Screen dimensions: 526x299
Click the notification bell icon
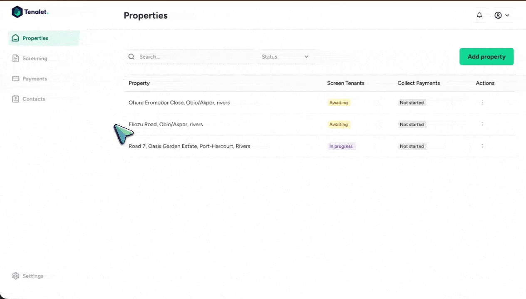tap(479, 15)
